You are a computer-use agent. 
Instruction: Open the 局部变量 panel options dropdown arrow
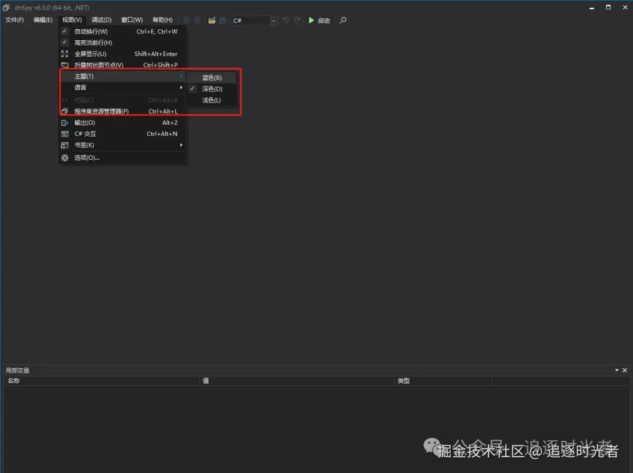tap(617, 370)
